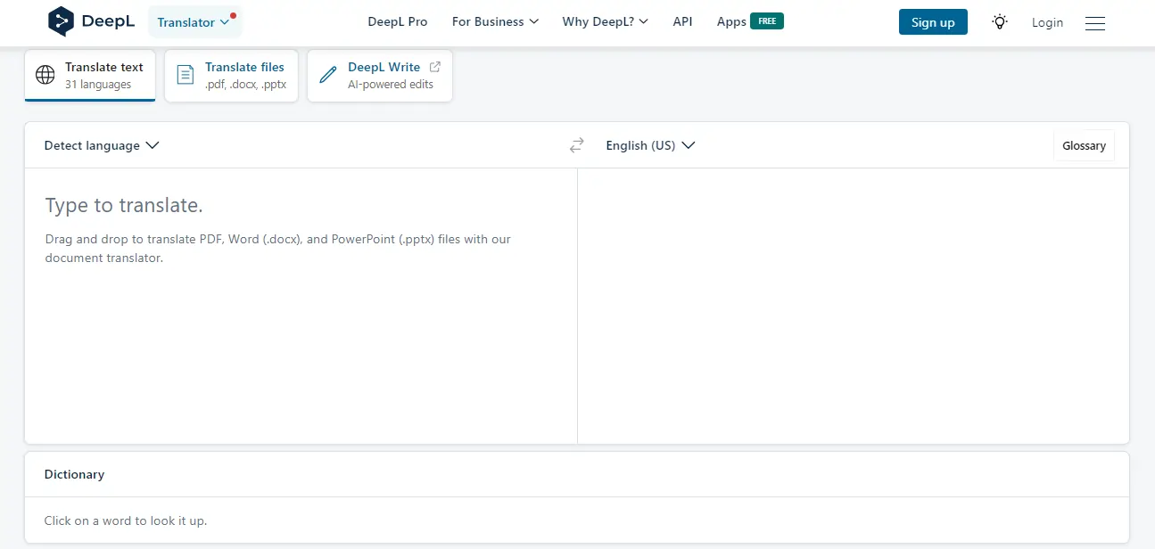The image size is (1155, 549).
Task: Click the FREE badge next to Apps
Action: 766,21
